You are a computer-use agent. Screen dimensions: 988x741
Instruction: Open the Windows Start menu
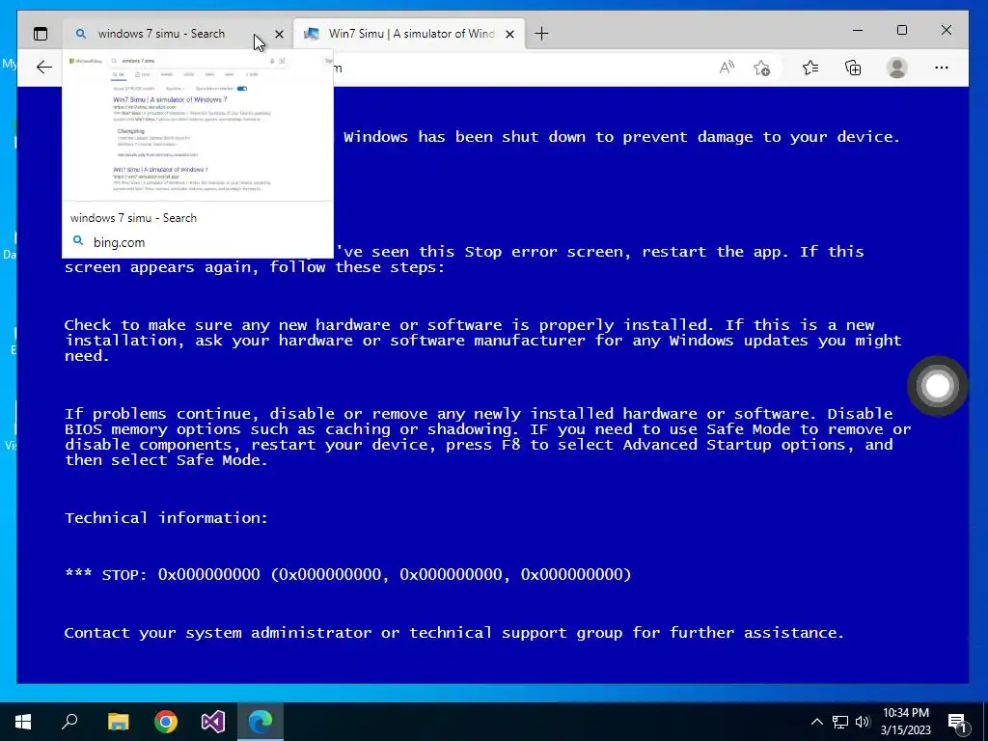23,722
